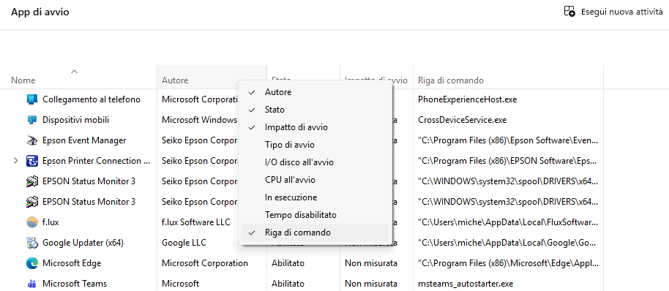Click Esegui nuova attività button
This screenshot has width=669, height=291.
click(613, 12)
